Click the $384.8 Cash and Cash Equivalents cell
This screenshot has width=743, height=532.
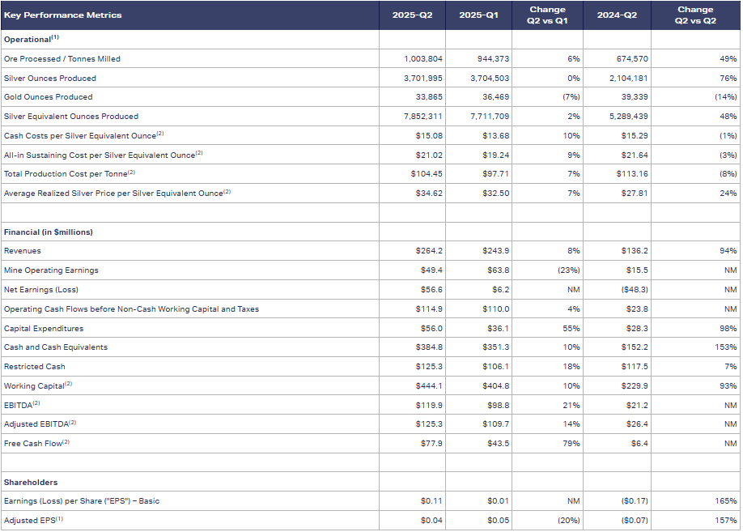[x=429, y=347]
